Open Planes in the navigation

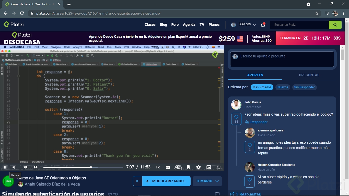(214, 24)
